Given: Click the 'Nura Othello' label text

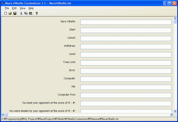Looking at the screenshot, I should (68, 21).
